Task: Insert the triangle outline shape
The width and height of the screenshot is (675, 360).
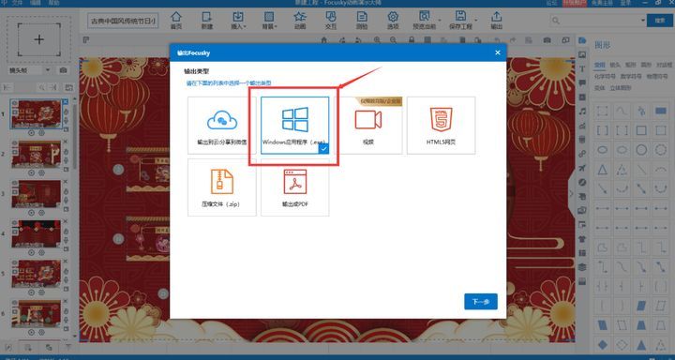Action: [x=603, y=170]
